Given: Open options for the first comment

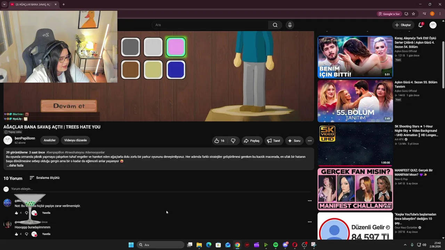Looking at the screenshot, I should tap(309, 201).
